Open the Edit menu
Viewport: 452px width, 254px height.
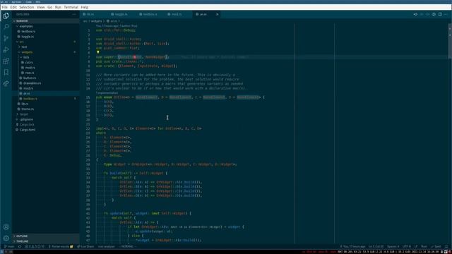point(13,7)
